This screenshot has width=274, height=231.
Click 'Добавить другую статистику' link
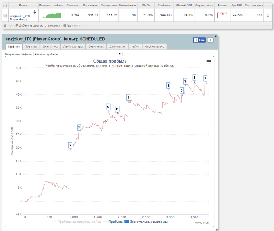(38, 25)
